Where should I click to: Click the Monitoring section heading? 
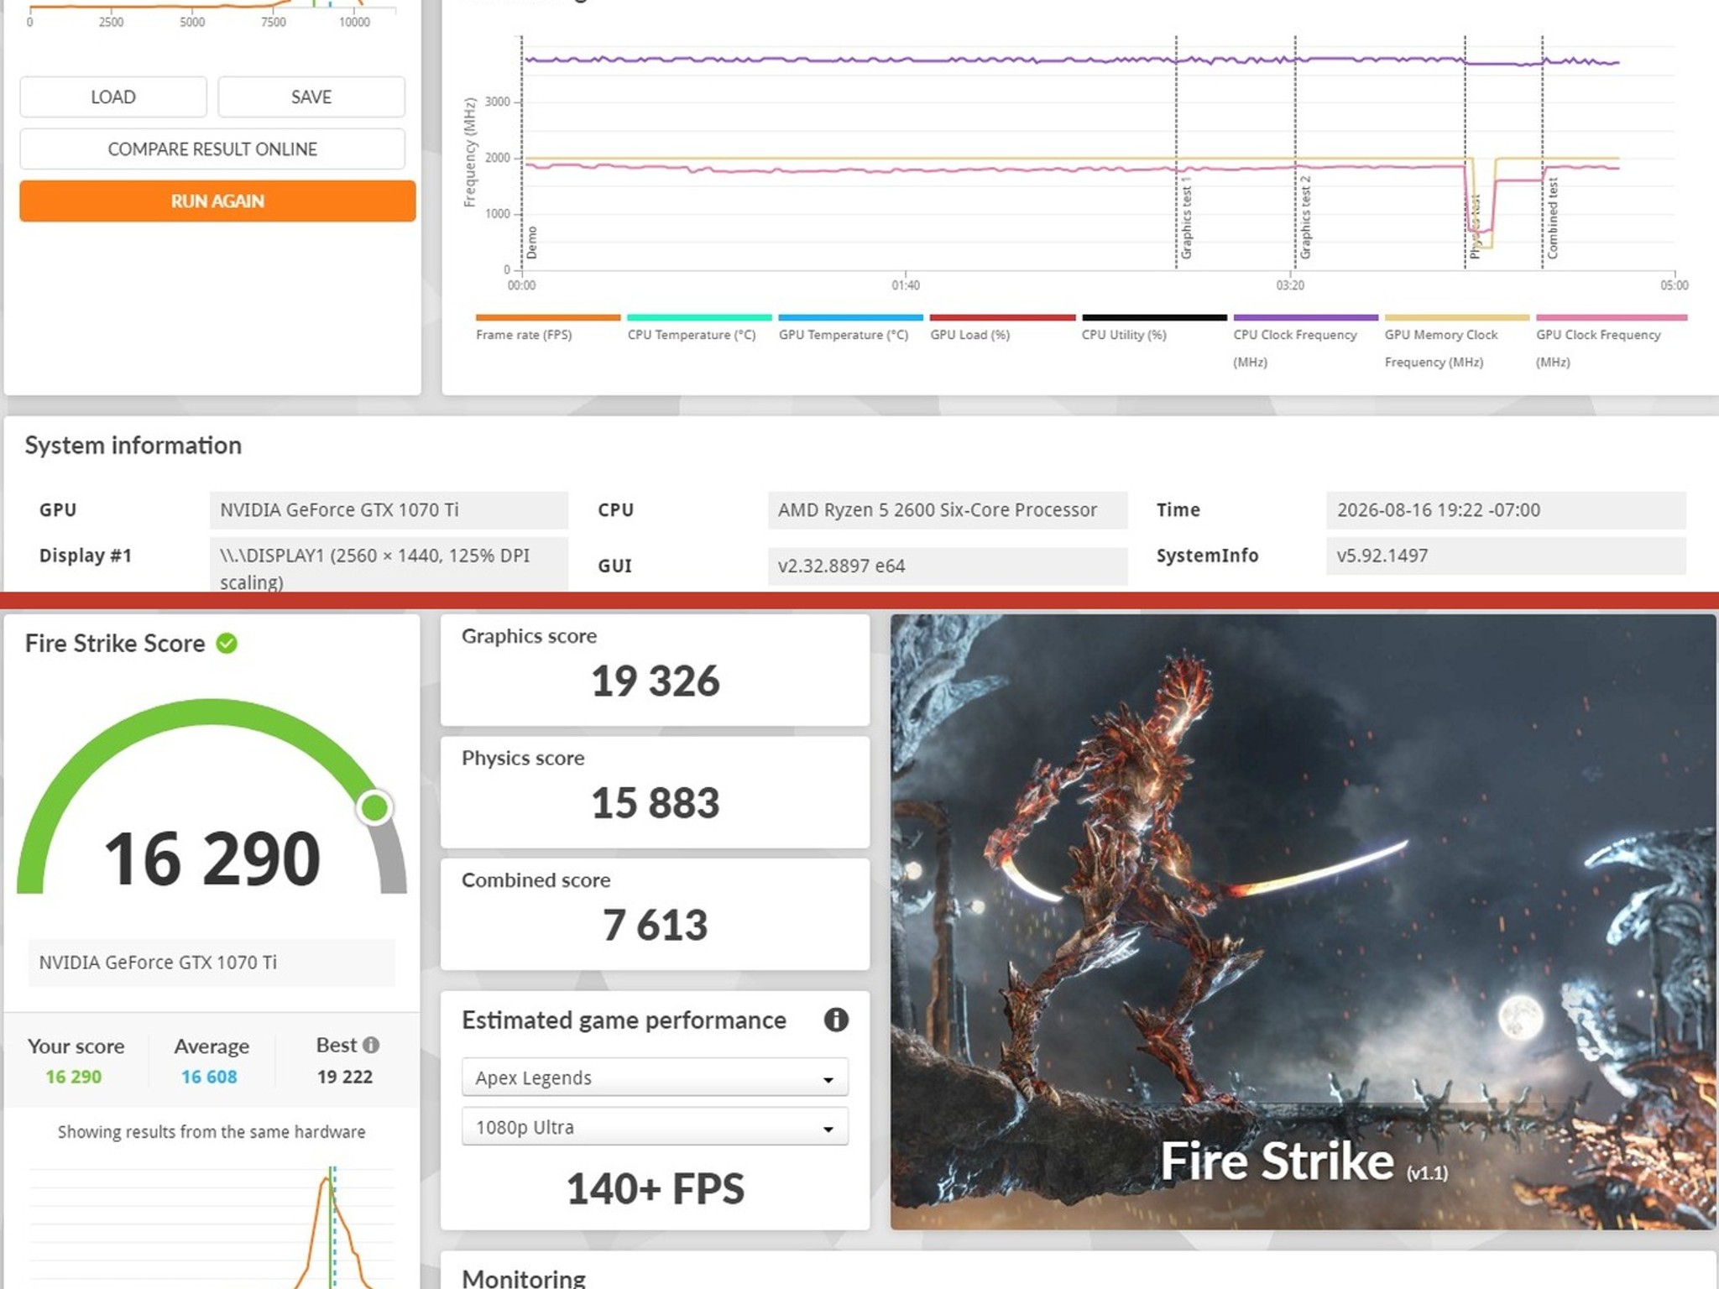tap(524, 1278)
